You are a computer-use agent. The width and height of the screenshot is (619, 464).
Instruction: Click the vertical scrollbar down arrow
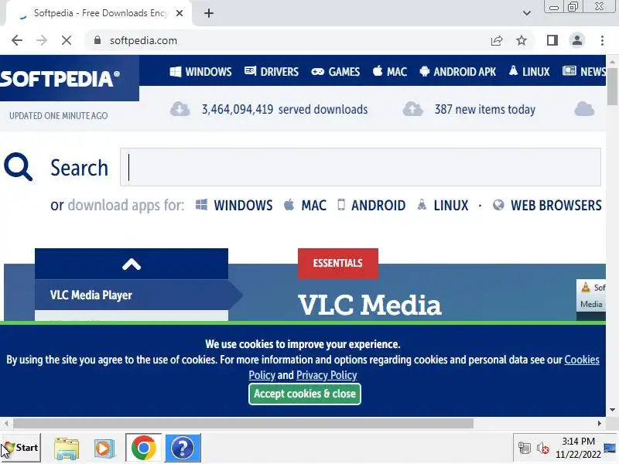click(612, 410)
